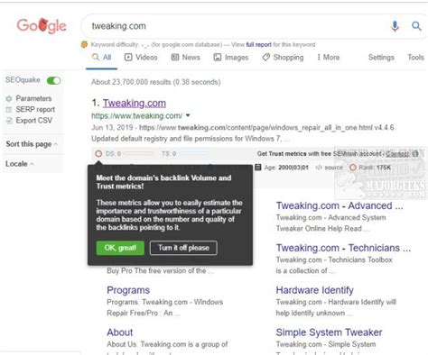Viewport: 428px width, 355px height.
Task: Click the info icon next to Connect
Action: [x=415, y=154]
